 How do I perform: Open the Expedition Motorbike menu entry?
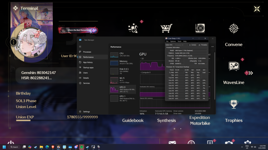pos(200,120)
